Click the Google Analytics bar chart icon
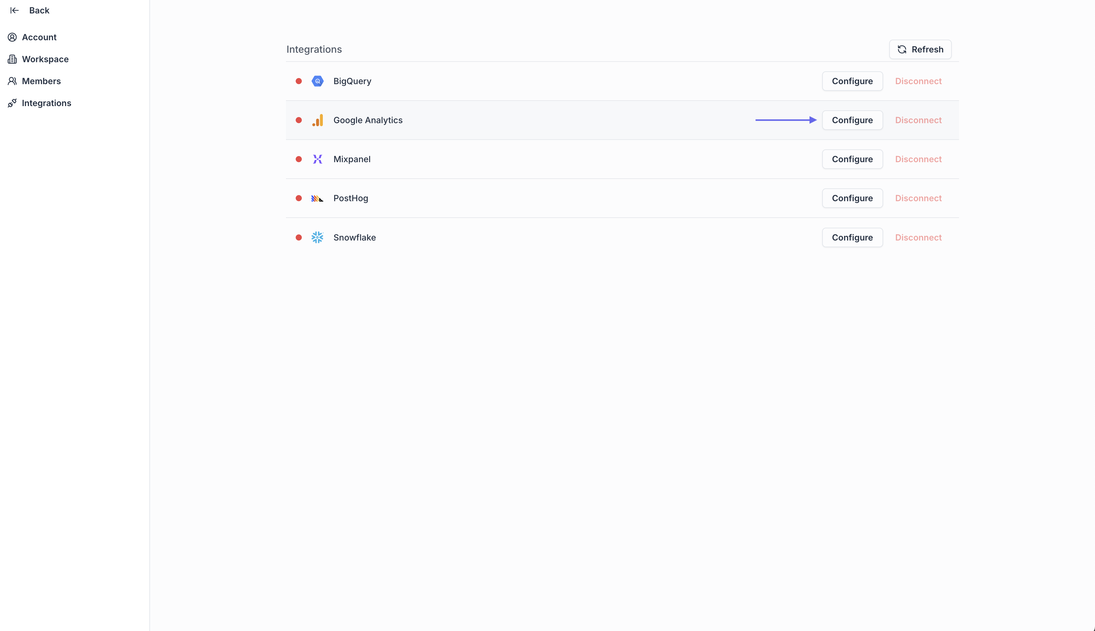 [318, 120]
